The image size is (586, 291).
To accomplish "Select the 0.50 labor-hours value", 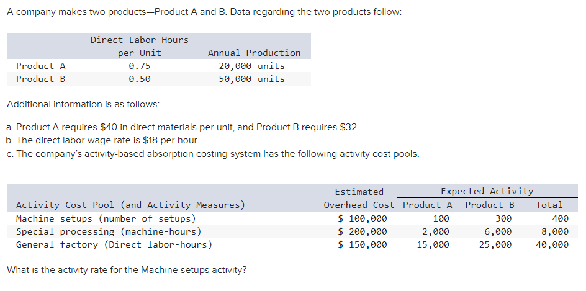I will point(140,79).
